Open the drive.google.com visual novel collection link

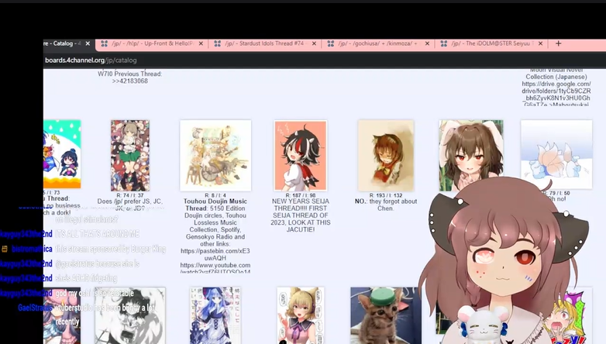556,91
